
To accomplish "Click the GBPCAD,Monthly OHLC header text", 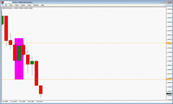I will pyautogui.click(x=17, y=8).
